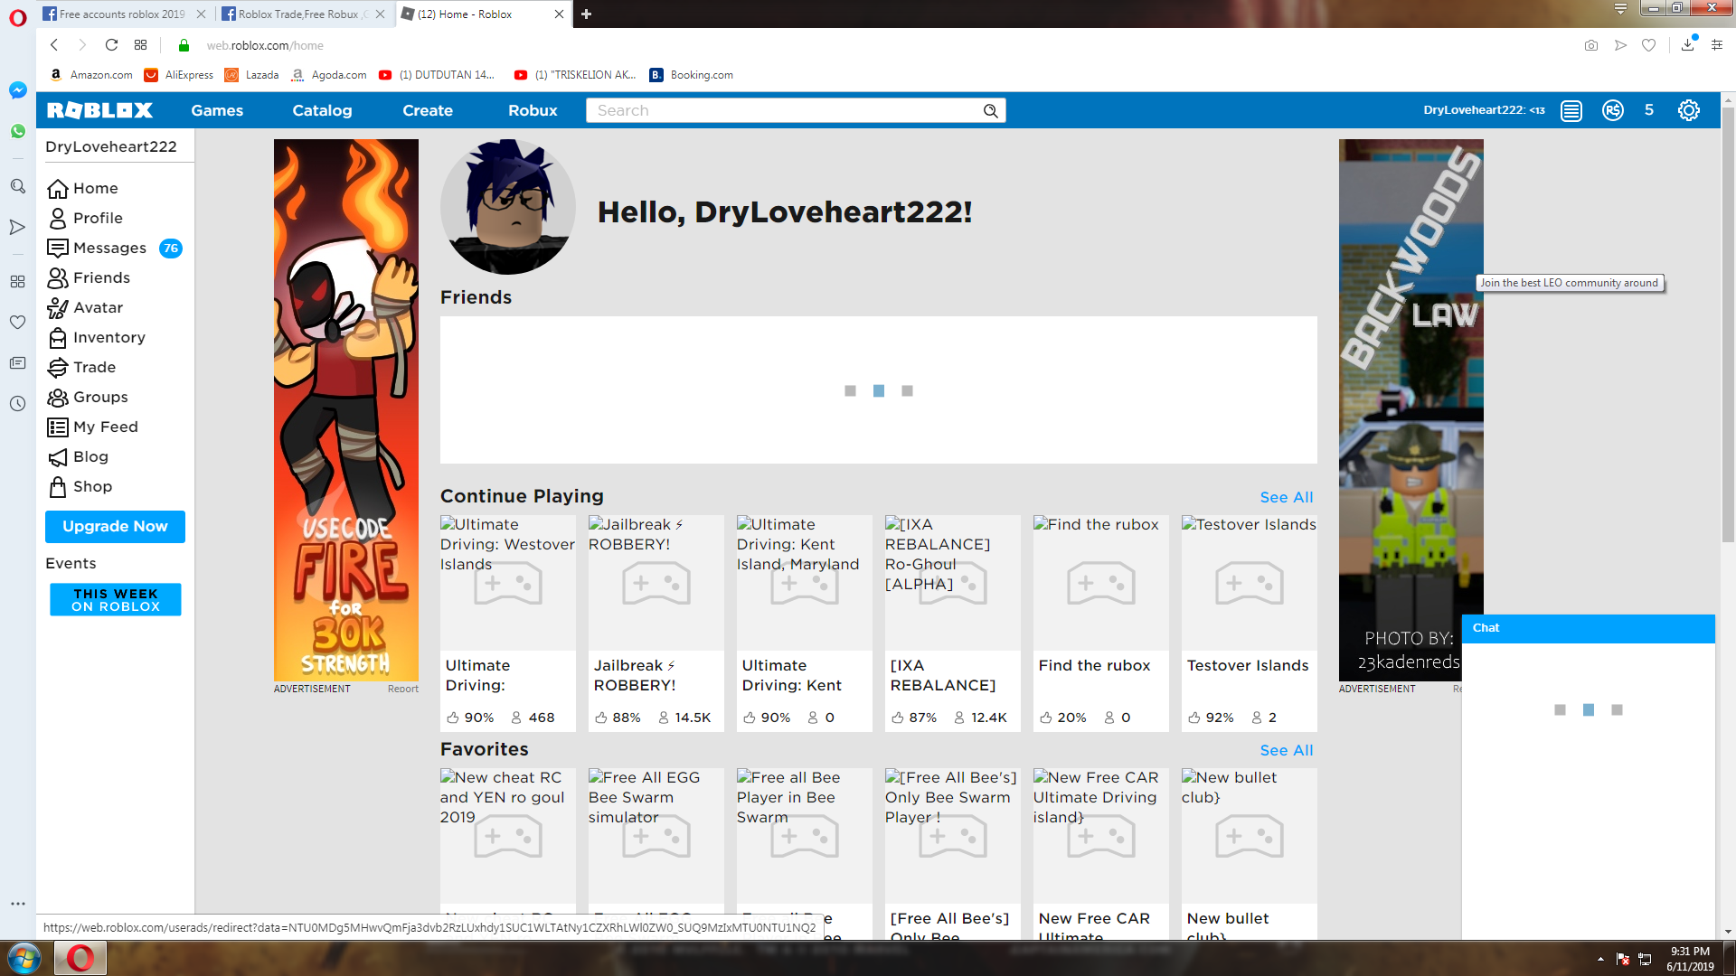
Task: Open Groups from the sidebar
Action: (x=88, y=397)
